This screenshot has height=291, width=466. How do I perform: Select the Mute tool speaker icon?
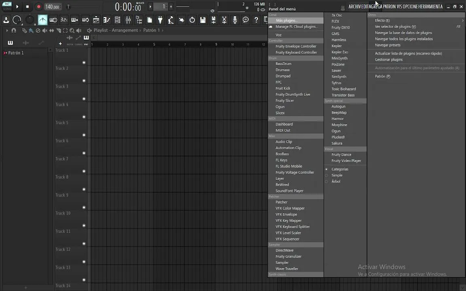click(x=44, y=30)
